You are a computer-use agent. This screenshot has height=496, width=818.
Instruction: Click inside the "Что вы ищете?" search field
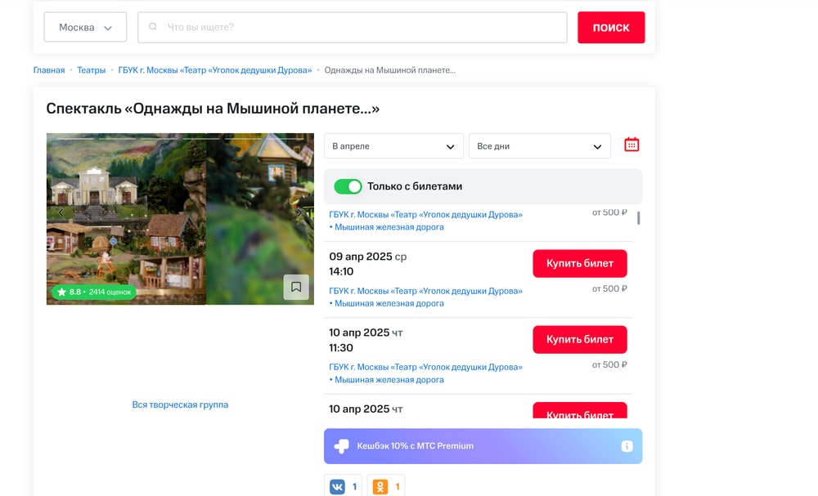(x=353, y=26)
